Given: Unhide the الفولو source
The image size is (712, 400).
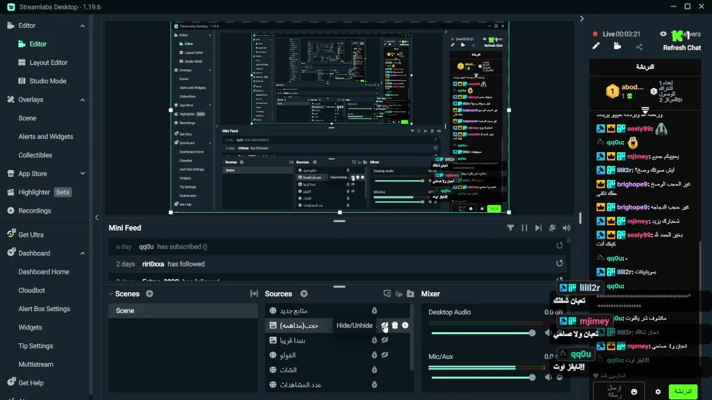Looking at the screenshot, I should pos(384,355).
